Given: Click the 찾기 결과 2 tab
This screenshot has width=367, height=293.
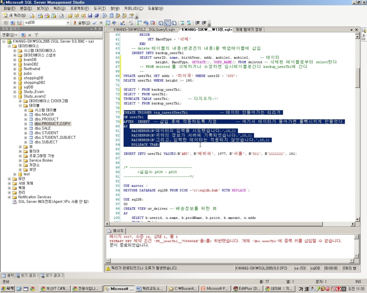Looking at the screenshot, I should [52, 276].
